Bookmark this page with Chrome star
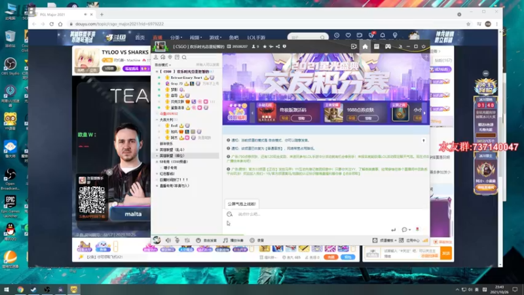 tap(468, 24)
